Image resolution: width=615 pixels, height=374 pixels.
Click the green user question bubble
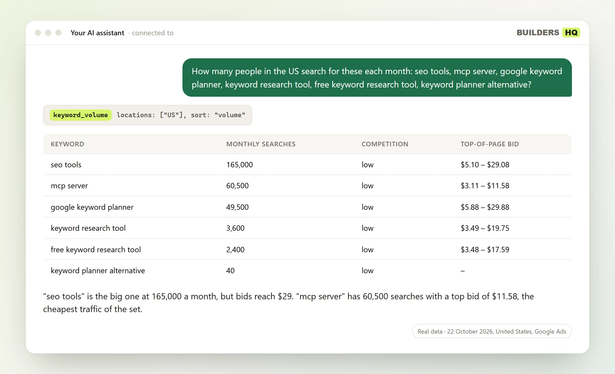coord(377,78)
